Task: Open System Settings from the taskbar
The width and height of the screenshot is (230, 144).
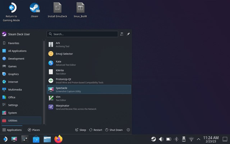Action: (x=25, y=139)
